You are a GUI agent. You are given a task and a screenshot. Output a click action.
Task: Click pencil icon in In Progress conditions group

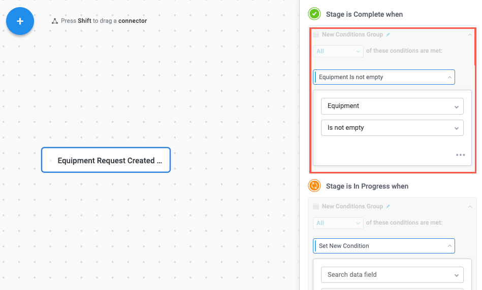point(388,206)
